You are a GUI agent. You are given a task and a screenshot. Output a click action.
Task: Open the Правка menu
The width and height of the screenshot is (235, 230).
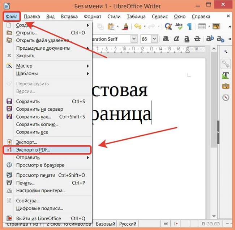[32, 16]
